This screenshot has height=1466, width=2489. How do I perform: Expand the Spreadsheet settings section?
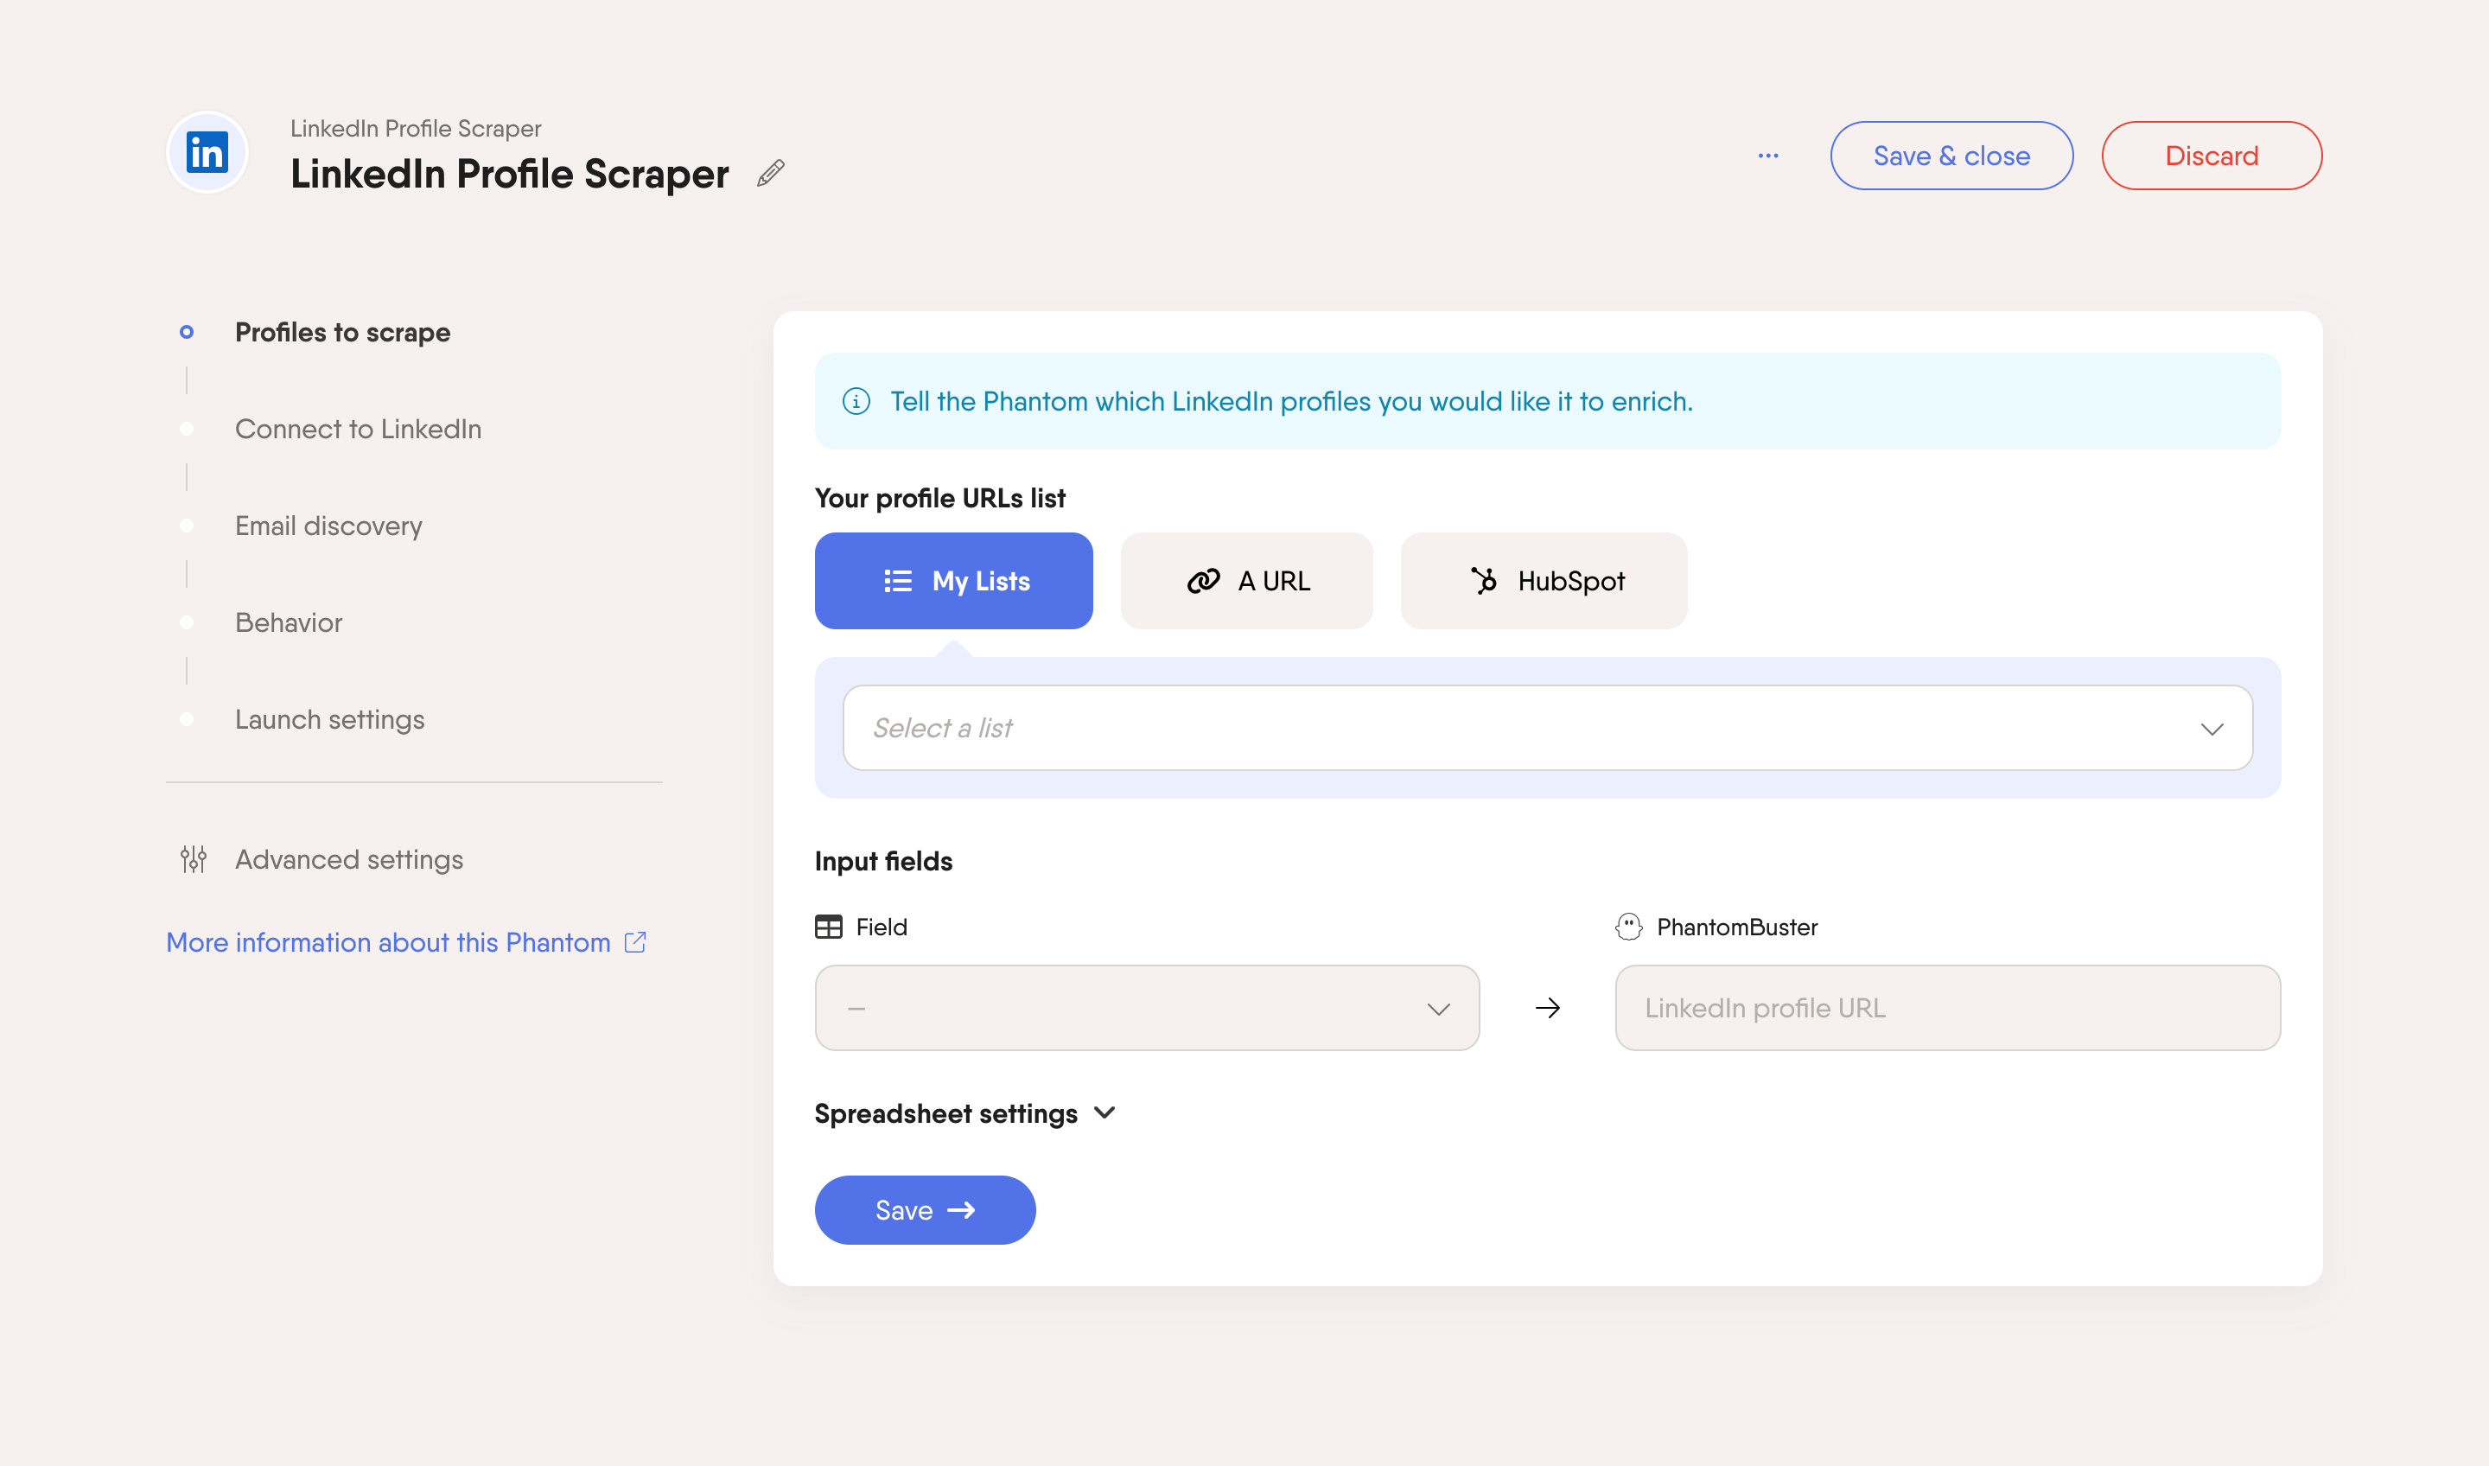[x=965, y=1113]
